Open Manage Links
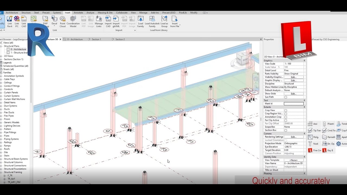 (x=99, y=21)
